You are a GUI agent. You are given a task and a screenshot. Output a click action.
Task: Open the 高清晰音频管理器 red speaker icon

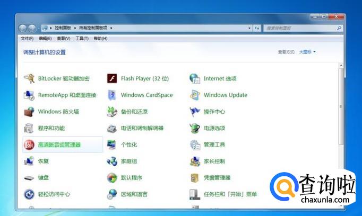[29, 145]
